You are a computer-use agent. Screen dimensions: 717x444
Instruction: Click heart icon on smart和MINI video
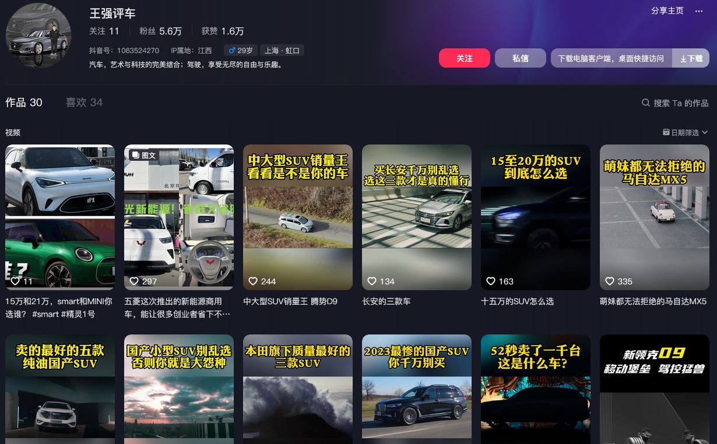[16, 281]
